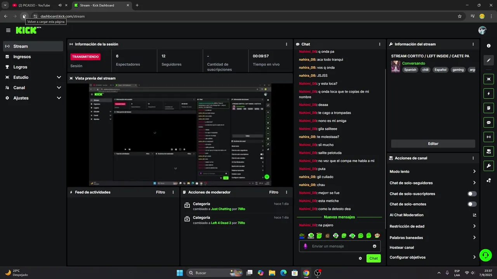Open Ingresos in the left sidebar
This screenshot has height=279, width=497.
(x=33, y=57)
